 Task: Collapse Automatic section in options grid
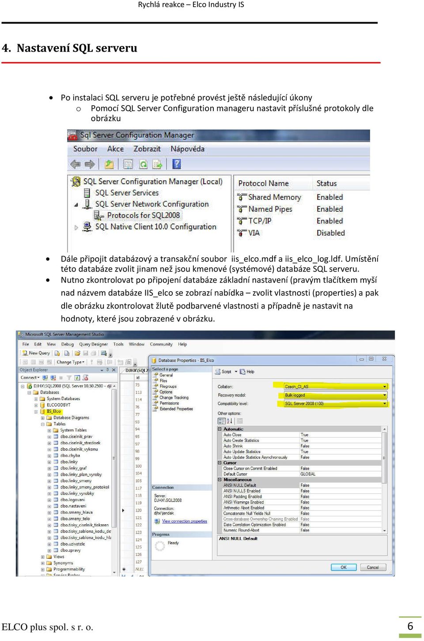(220, 429)
